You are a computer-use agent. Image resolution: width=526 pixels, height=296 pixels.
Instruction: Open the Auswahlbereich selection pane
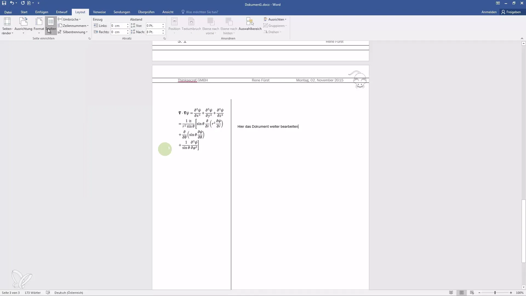point(250,24)
